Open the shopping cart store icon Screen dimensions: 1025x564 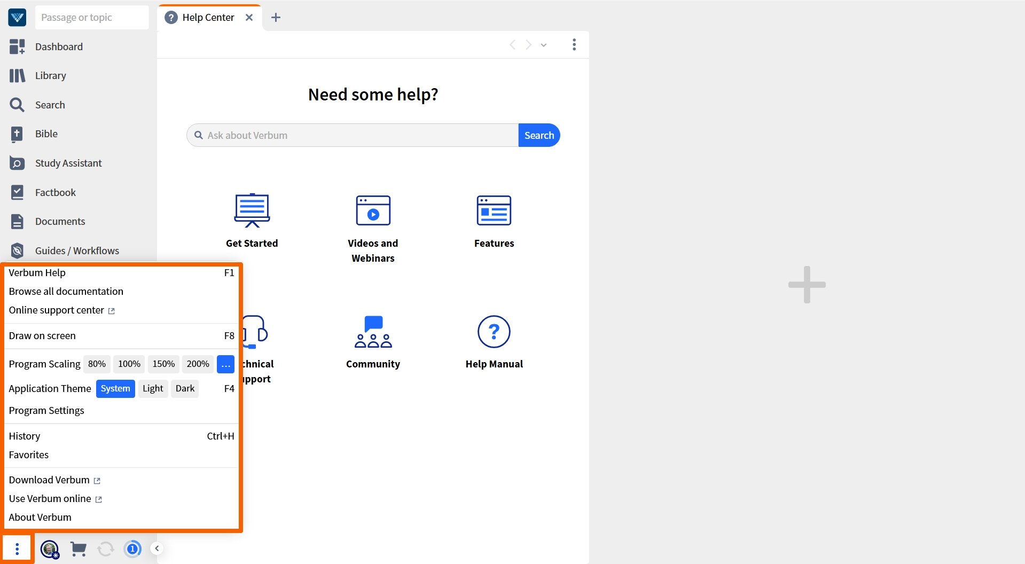pos(79,549)
